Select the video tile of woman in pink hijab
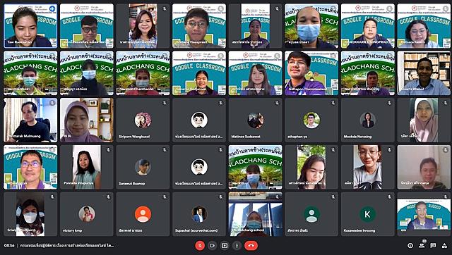The image size is (452, 255). tap(424, 120)
